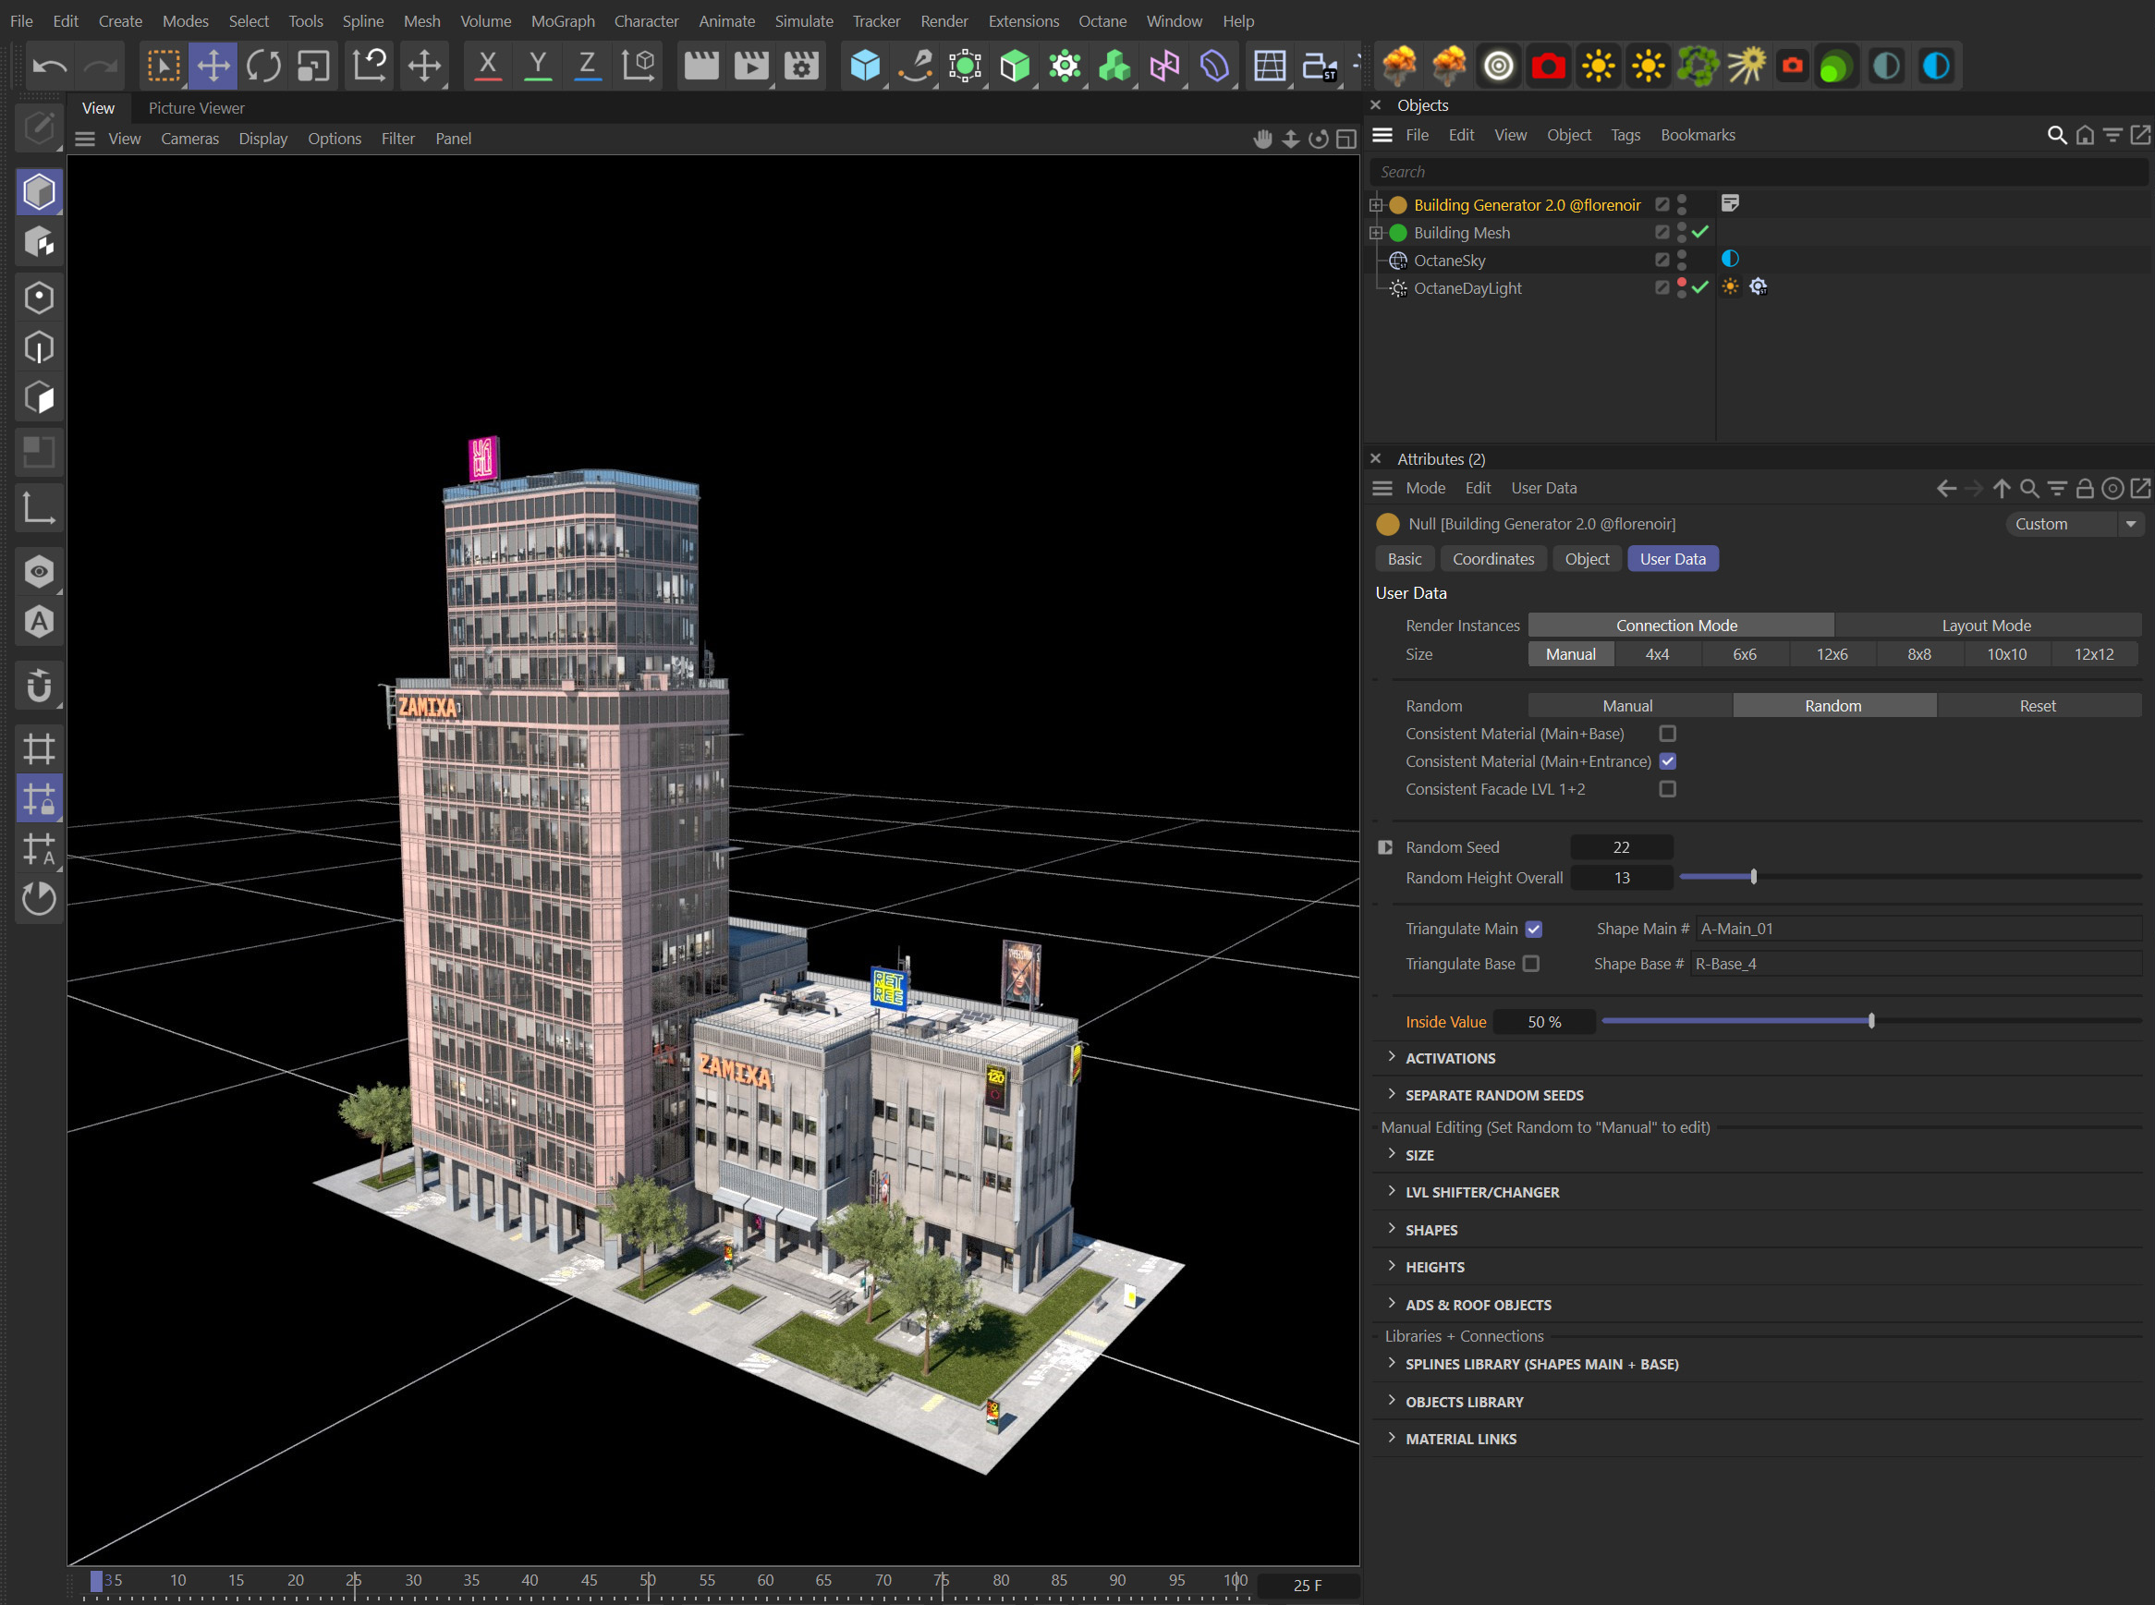Open the MoGraph menu

[x=563, y=20]
